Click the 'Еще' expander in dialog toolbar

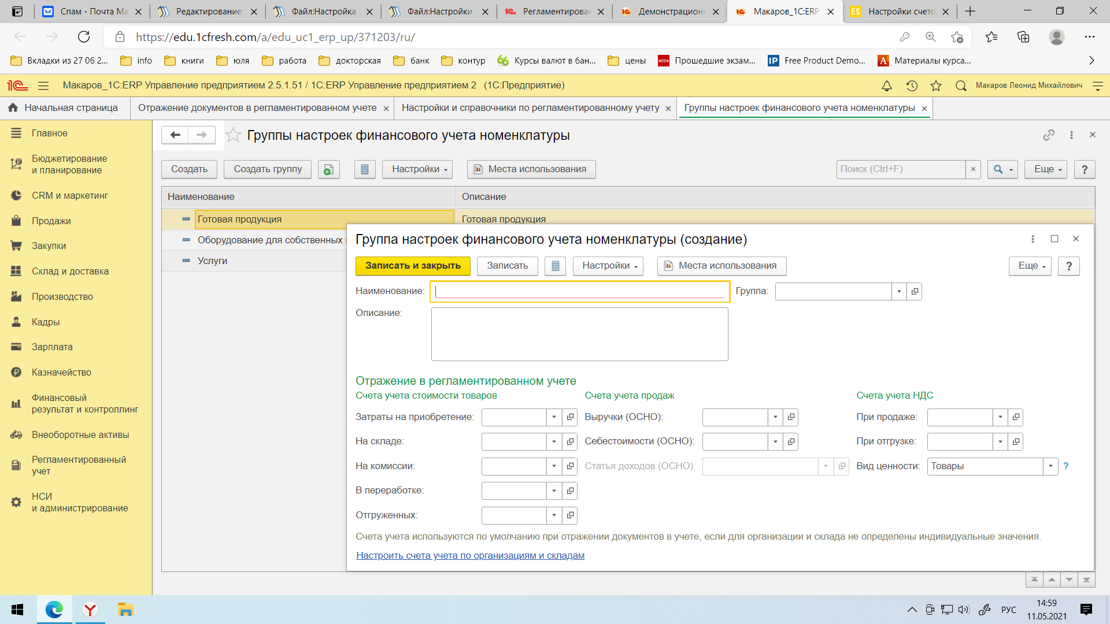click(1031, 265)
